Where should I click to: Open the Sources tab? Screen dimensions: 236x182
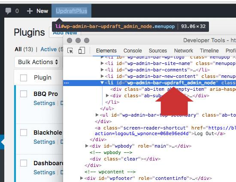click(158, 51)
